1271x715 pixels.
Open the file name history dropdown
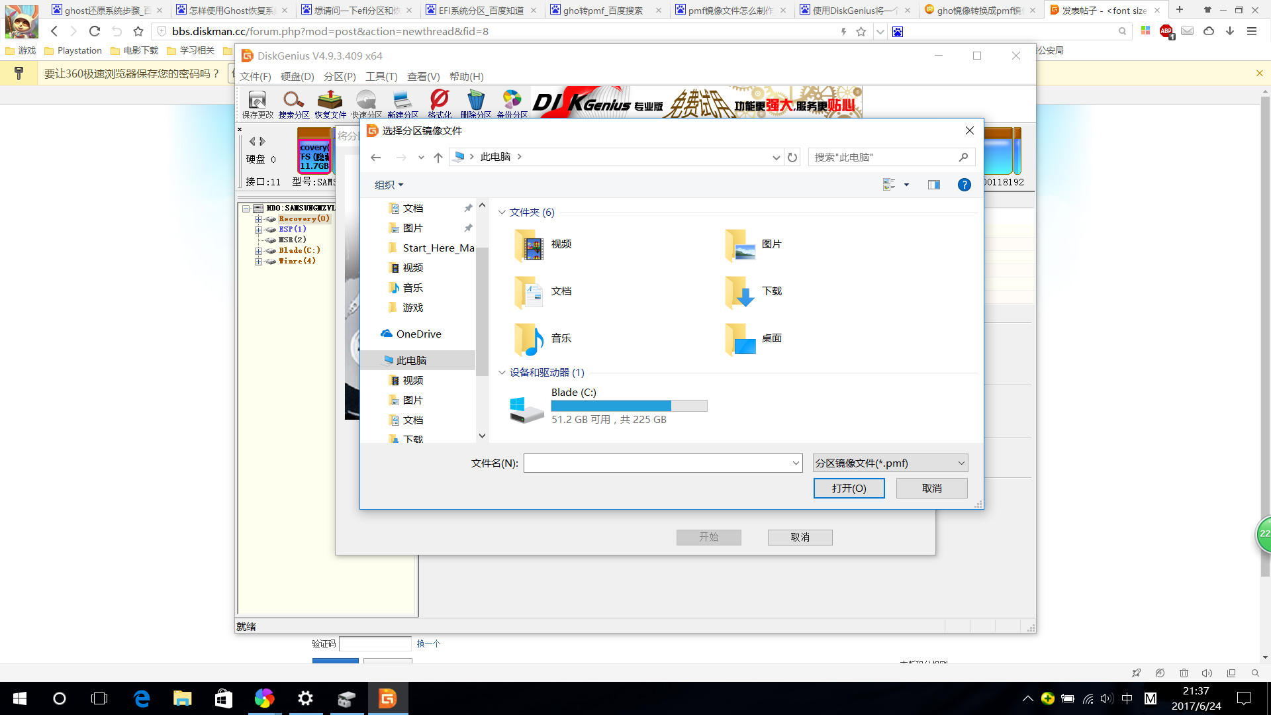[x=796, y=463]
